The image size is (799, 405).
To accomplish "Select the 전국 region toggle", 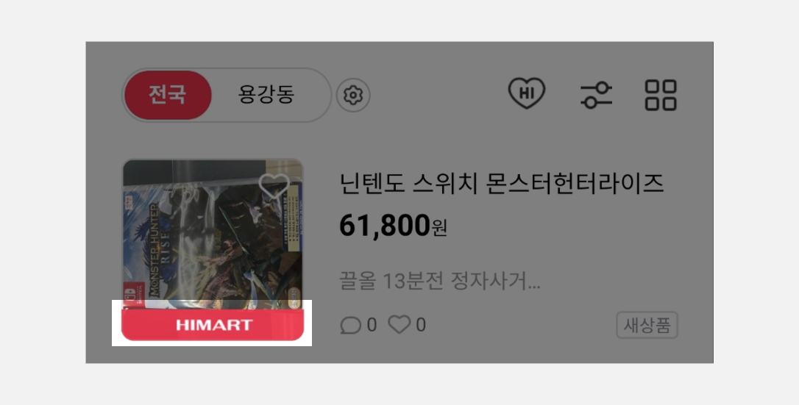I will click(x=167, y=95).
